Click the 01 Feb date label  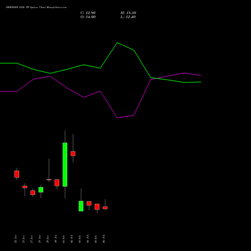[64, 239]
